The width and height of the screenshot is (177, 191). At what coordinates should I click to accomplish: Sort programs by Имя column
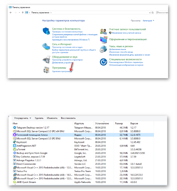(x=43, y=124)
